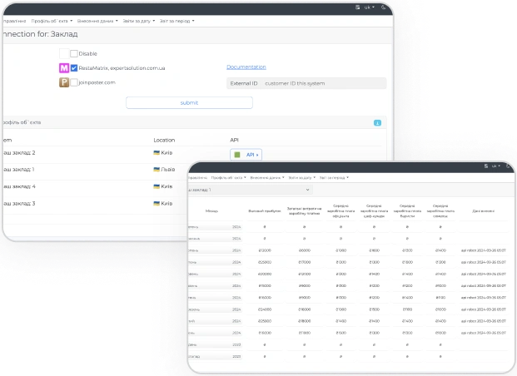Screen dimensions: 517x376
Task: Click the Ukrainian flag next to Львів
Action: coord(157,169)
